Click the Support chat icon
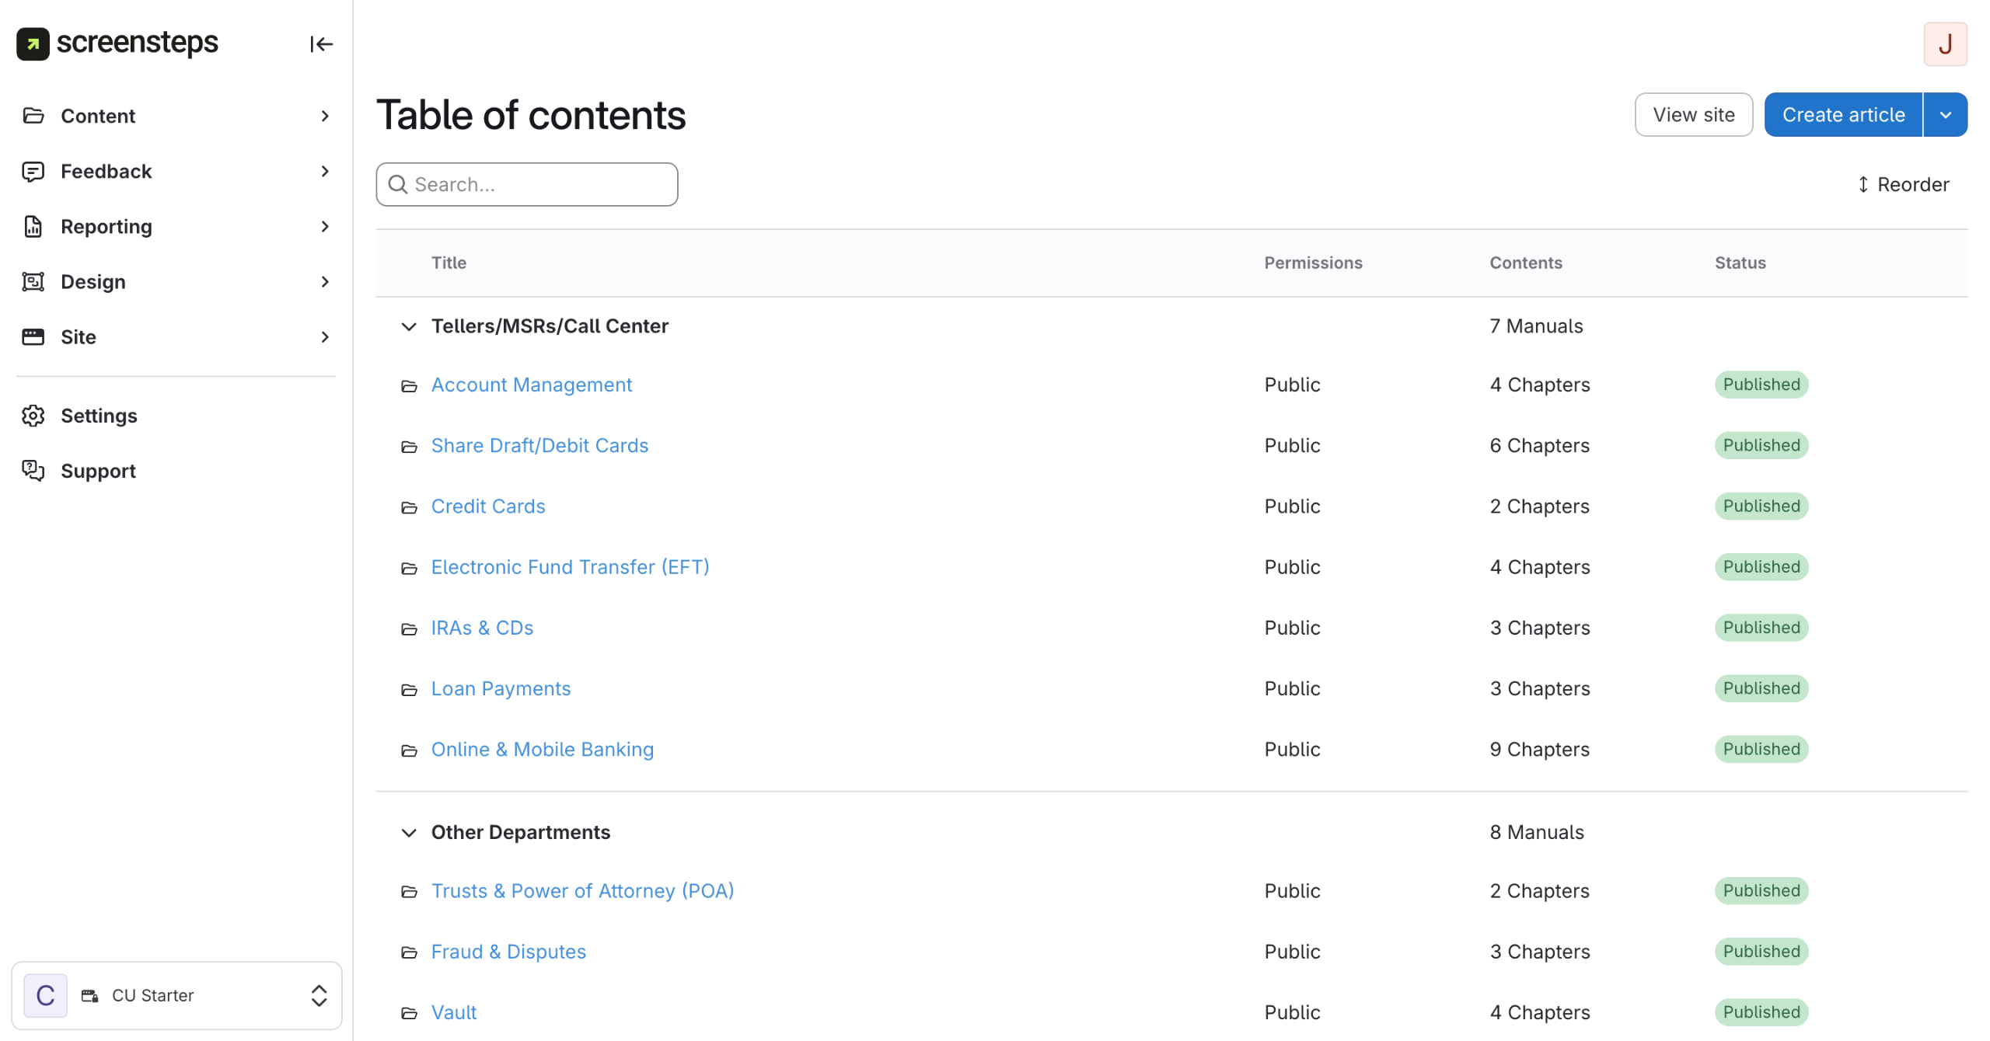Image resolution: width=1990 pixels, height=1041 pixels. click(33, 471)
